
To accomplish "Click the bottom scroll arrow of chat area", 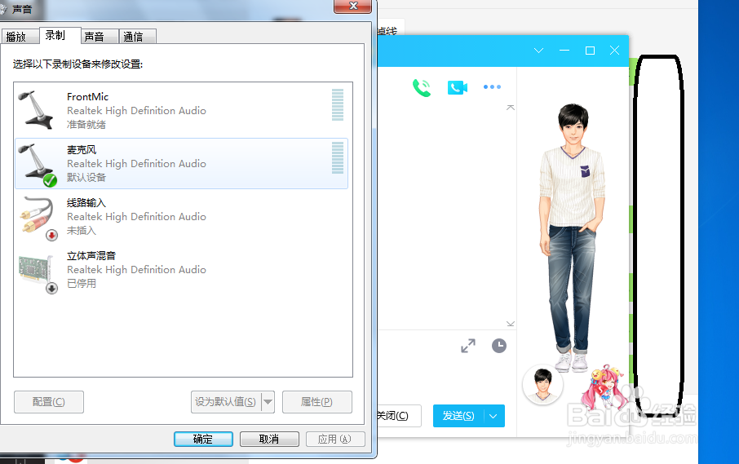I will 511,324.
